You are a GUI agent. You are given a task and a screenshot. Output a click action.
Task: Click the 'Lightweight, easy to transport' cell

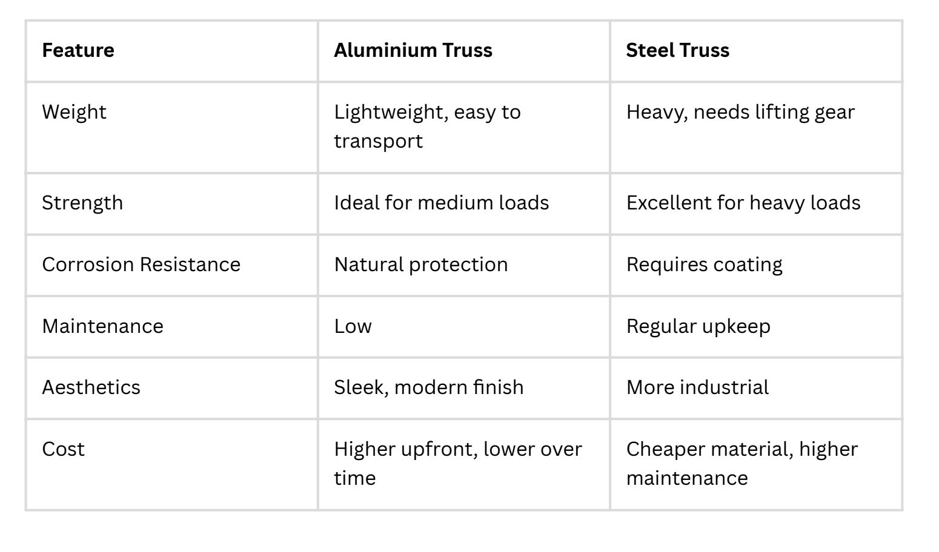click(426, 126)
